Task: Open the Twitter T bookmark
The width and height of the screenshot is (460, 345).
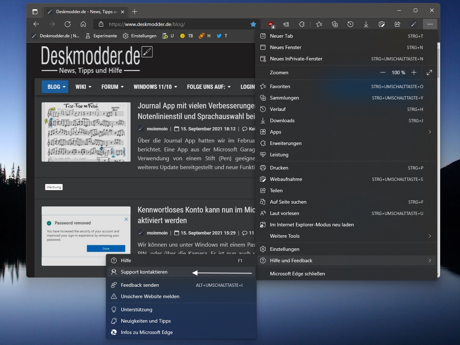Action: tap(222, 36)
